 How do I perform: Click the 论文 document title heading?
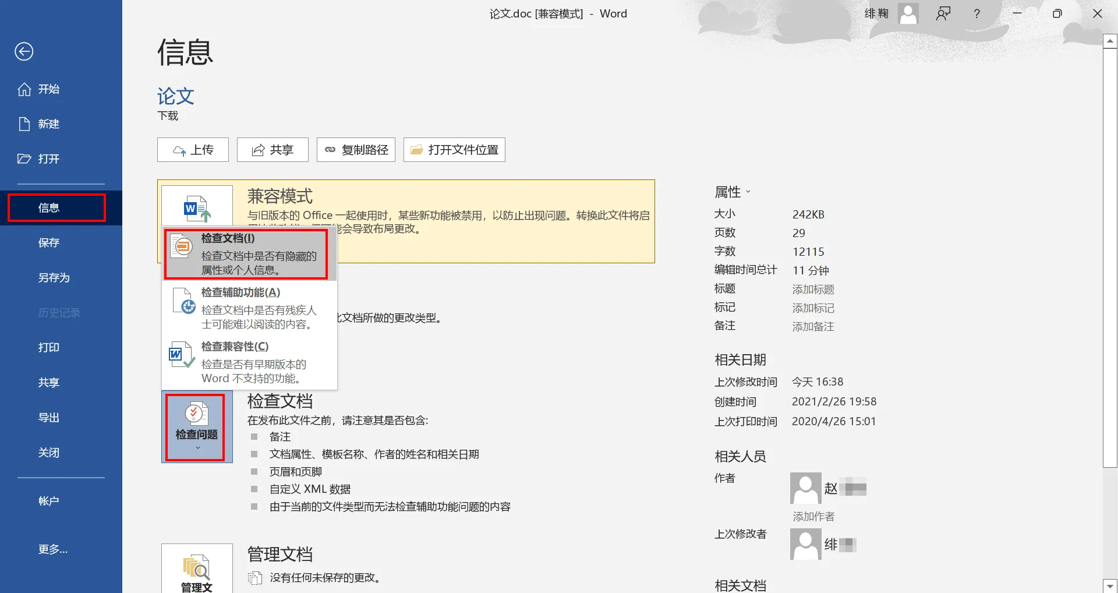[176, 96]
